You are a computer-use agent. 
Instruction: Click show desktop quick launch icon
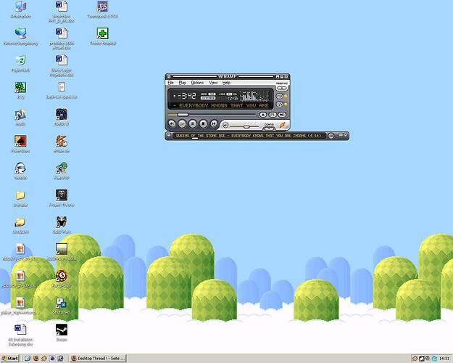pos(28,359)
